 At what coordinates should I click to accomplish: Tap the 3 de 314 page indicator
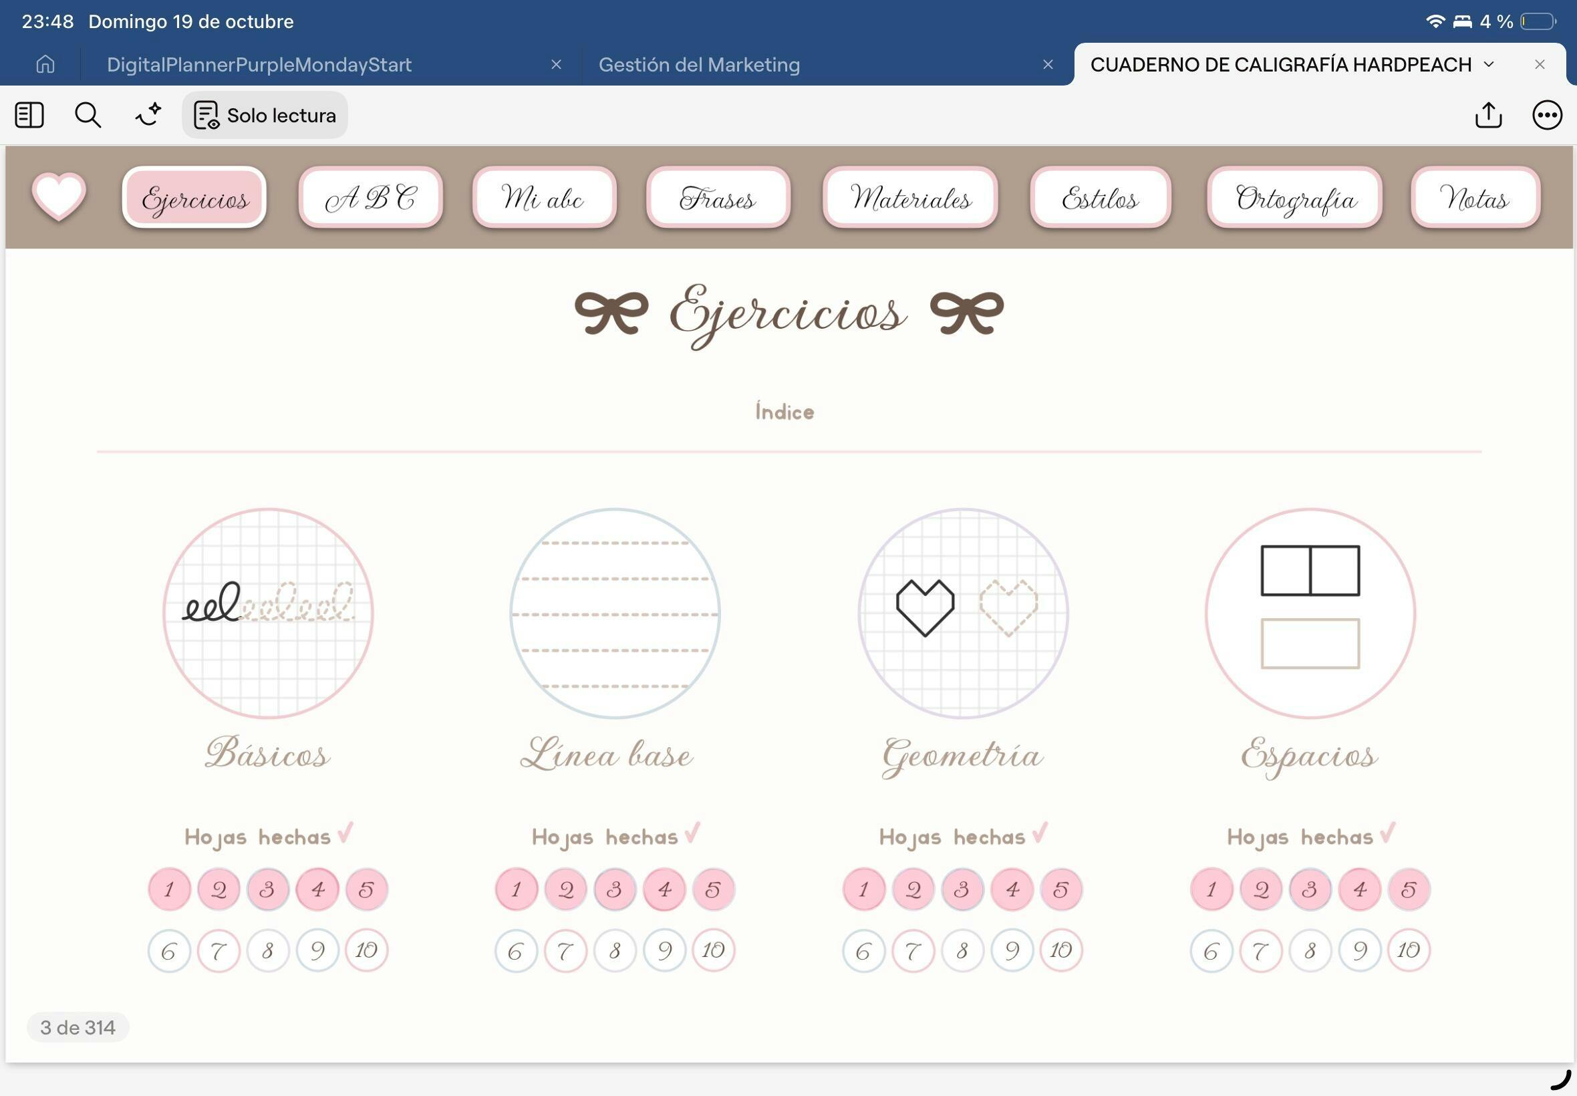click(x=78, y=1027)
